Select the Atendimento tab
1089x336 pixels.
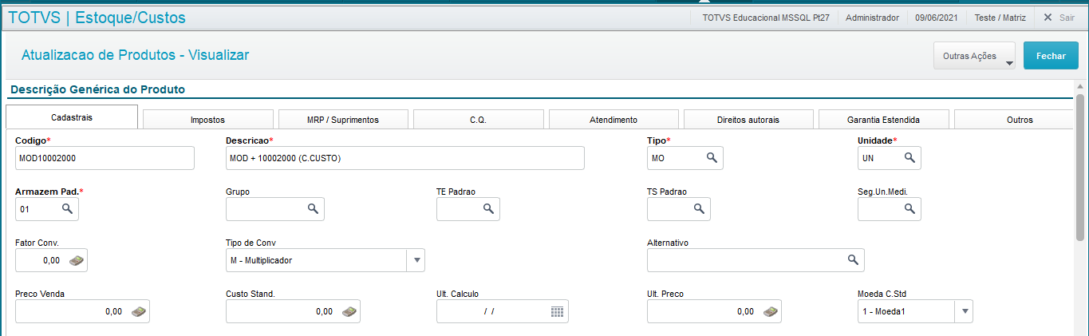[x=614, y=120]
